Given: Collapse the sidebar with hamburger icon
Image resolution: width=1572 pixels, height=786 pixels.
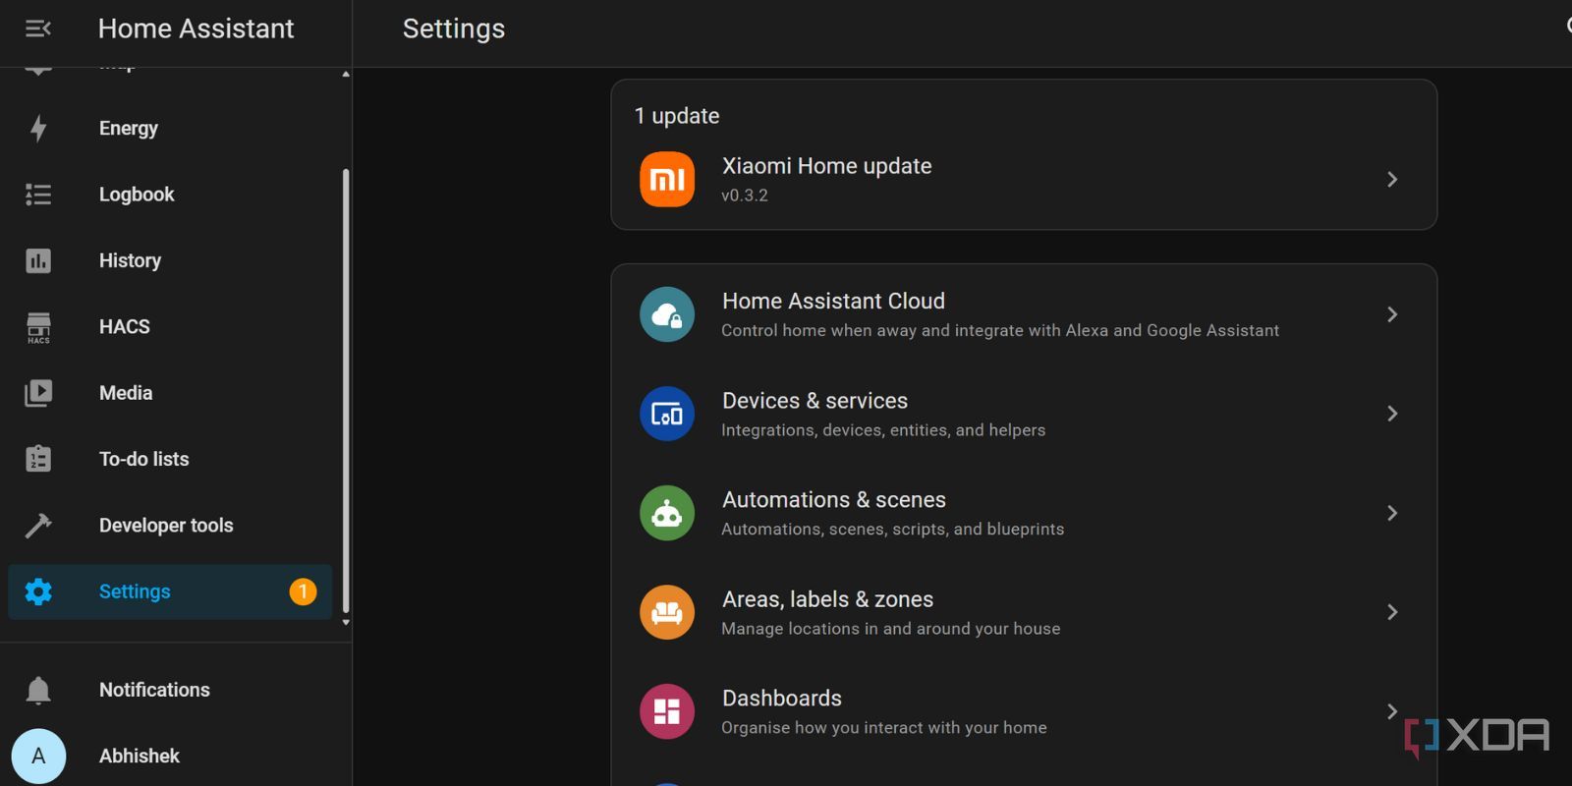Looking at the screenshot, I should 37,28.
